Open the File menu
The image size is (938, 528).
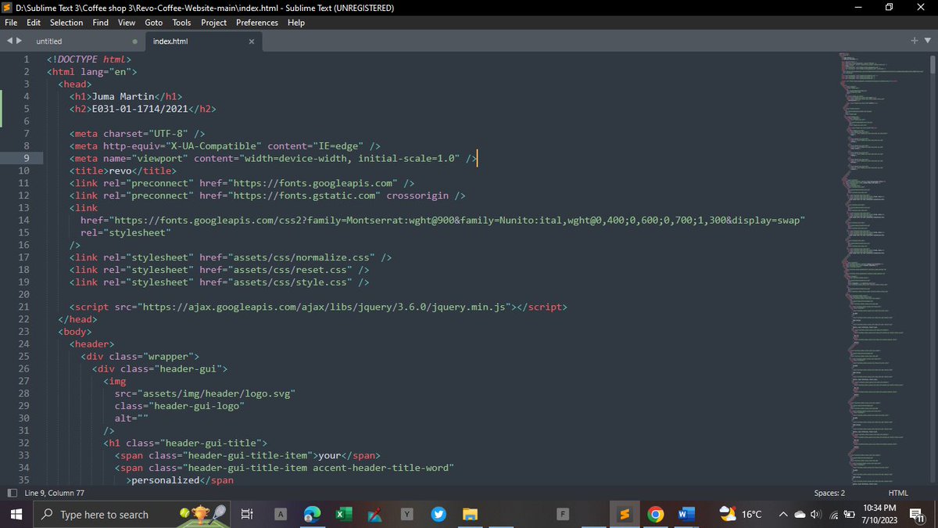(x=11, y=23)
